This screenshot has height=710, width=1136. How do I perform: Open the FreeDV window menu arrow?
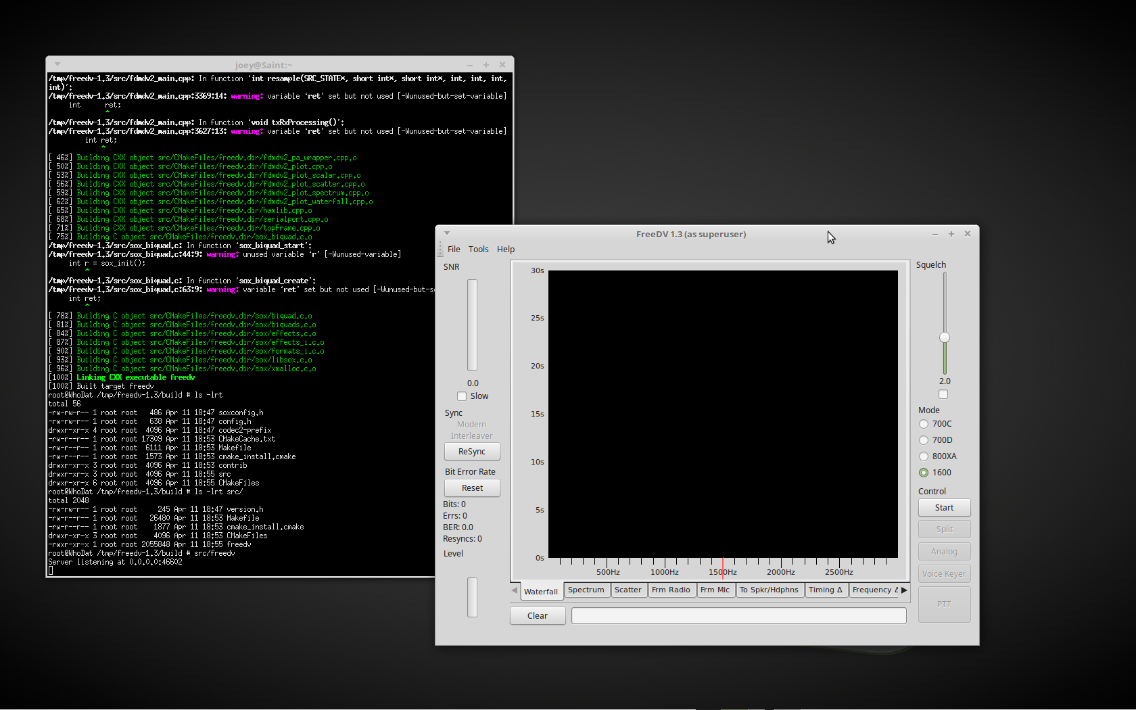pyautogui.click(x=447, y=233)
